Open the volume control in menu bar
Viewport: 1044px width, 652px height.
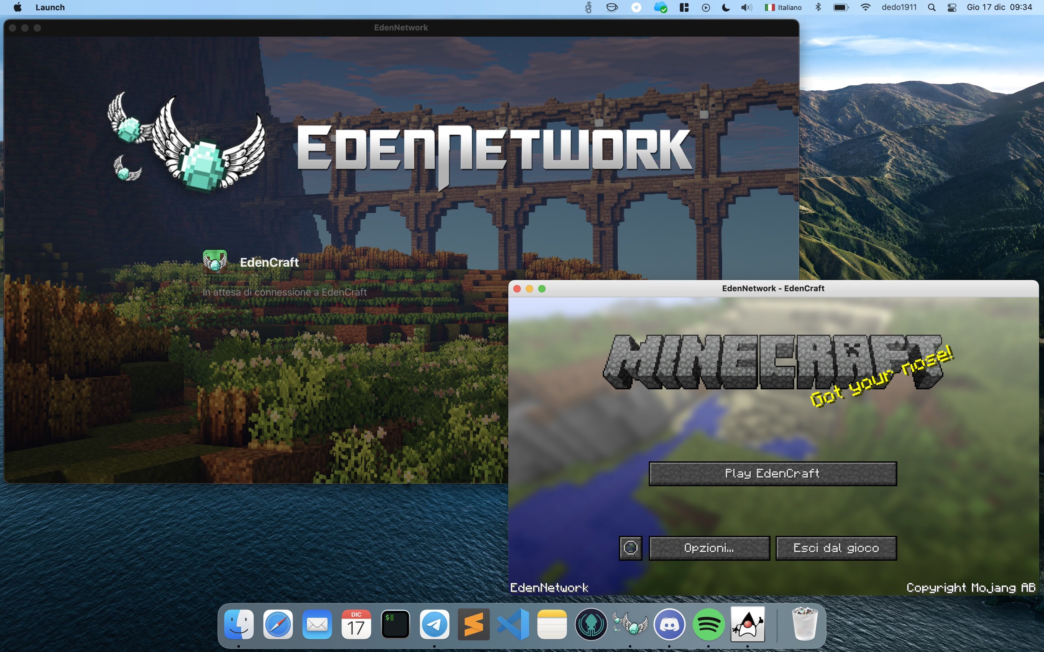coord(746,7)
